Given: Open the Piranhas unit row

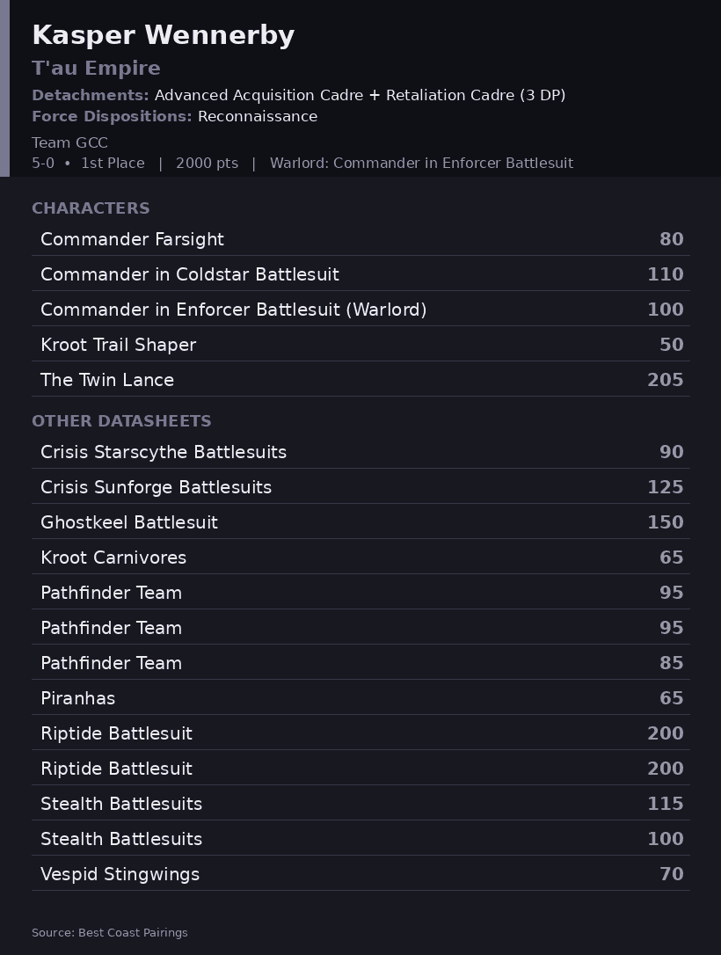Looking at the screenshot, I should pos(360,698).
